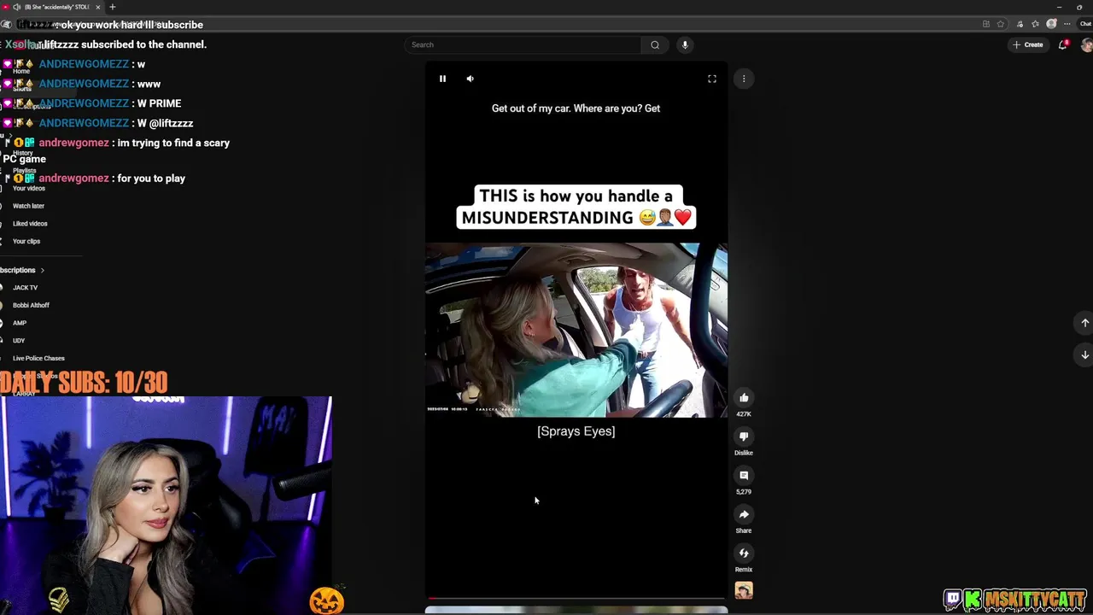Viewport: 1093px width, 615px height.
Task: Open a new browser tab
Action: pos(112,7)
